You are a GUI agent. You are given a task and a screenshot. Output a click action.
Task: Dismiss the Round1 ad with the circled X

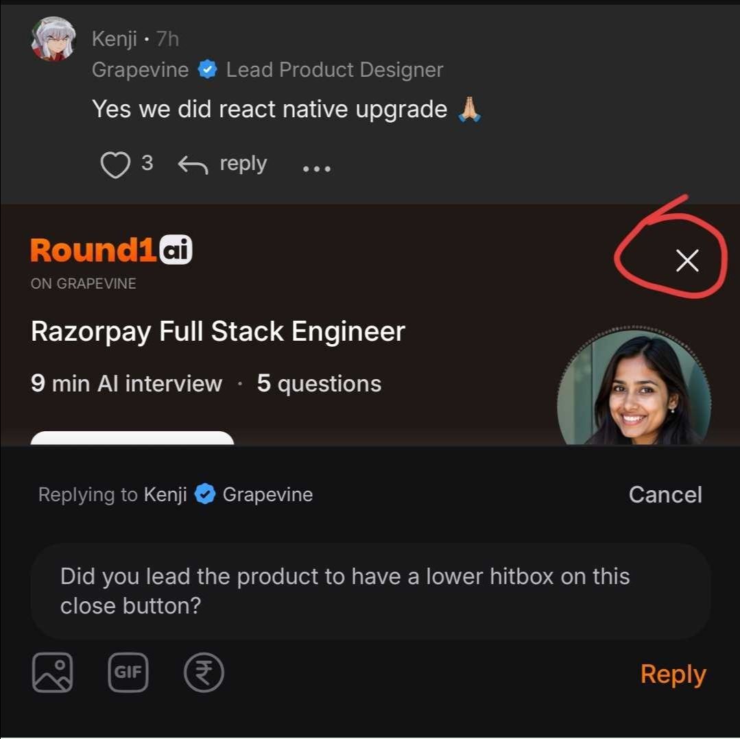[687, 261]
